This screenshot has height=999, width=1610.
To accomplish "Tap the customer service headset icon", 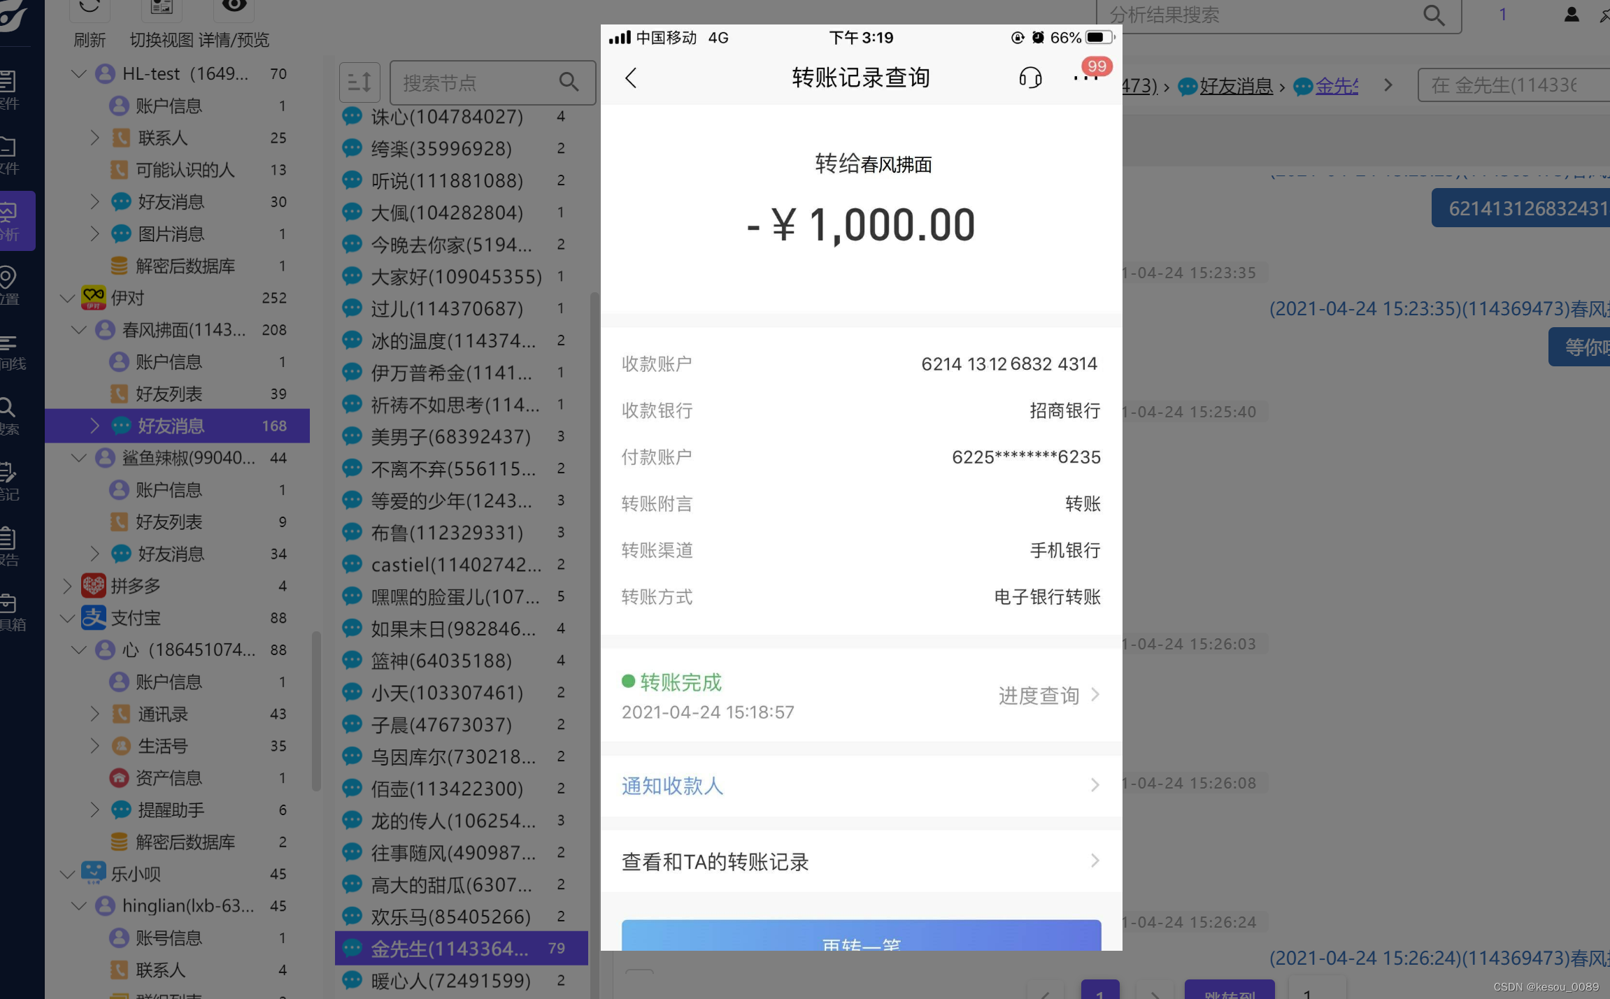I will [1030, 78].
